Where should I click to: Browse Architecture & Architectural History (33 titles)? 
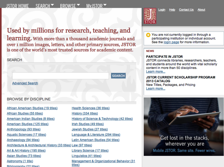(39, 145)
